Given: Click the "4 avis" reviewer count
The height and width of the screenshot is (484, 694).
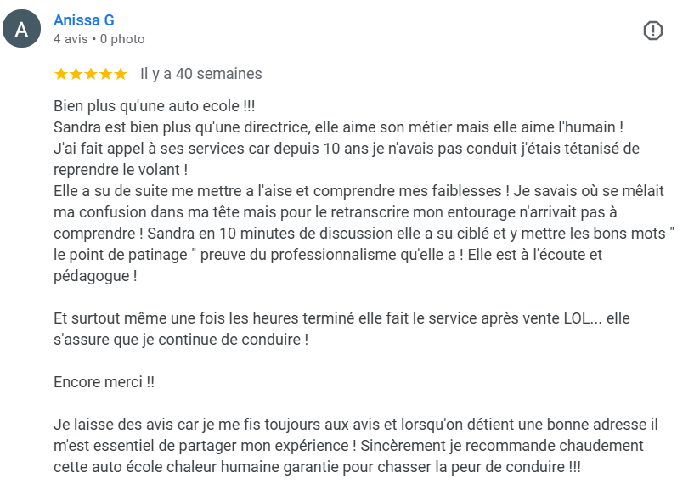Looking at the screenshot, I should point(71,39).
